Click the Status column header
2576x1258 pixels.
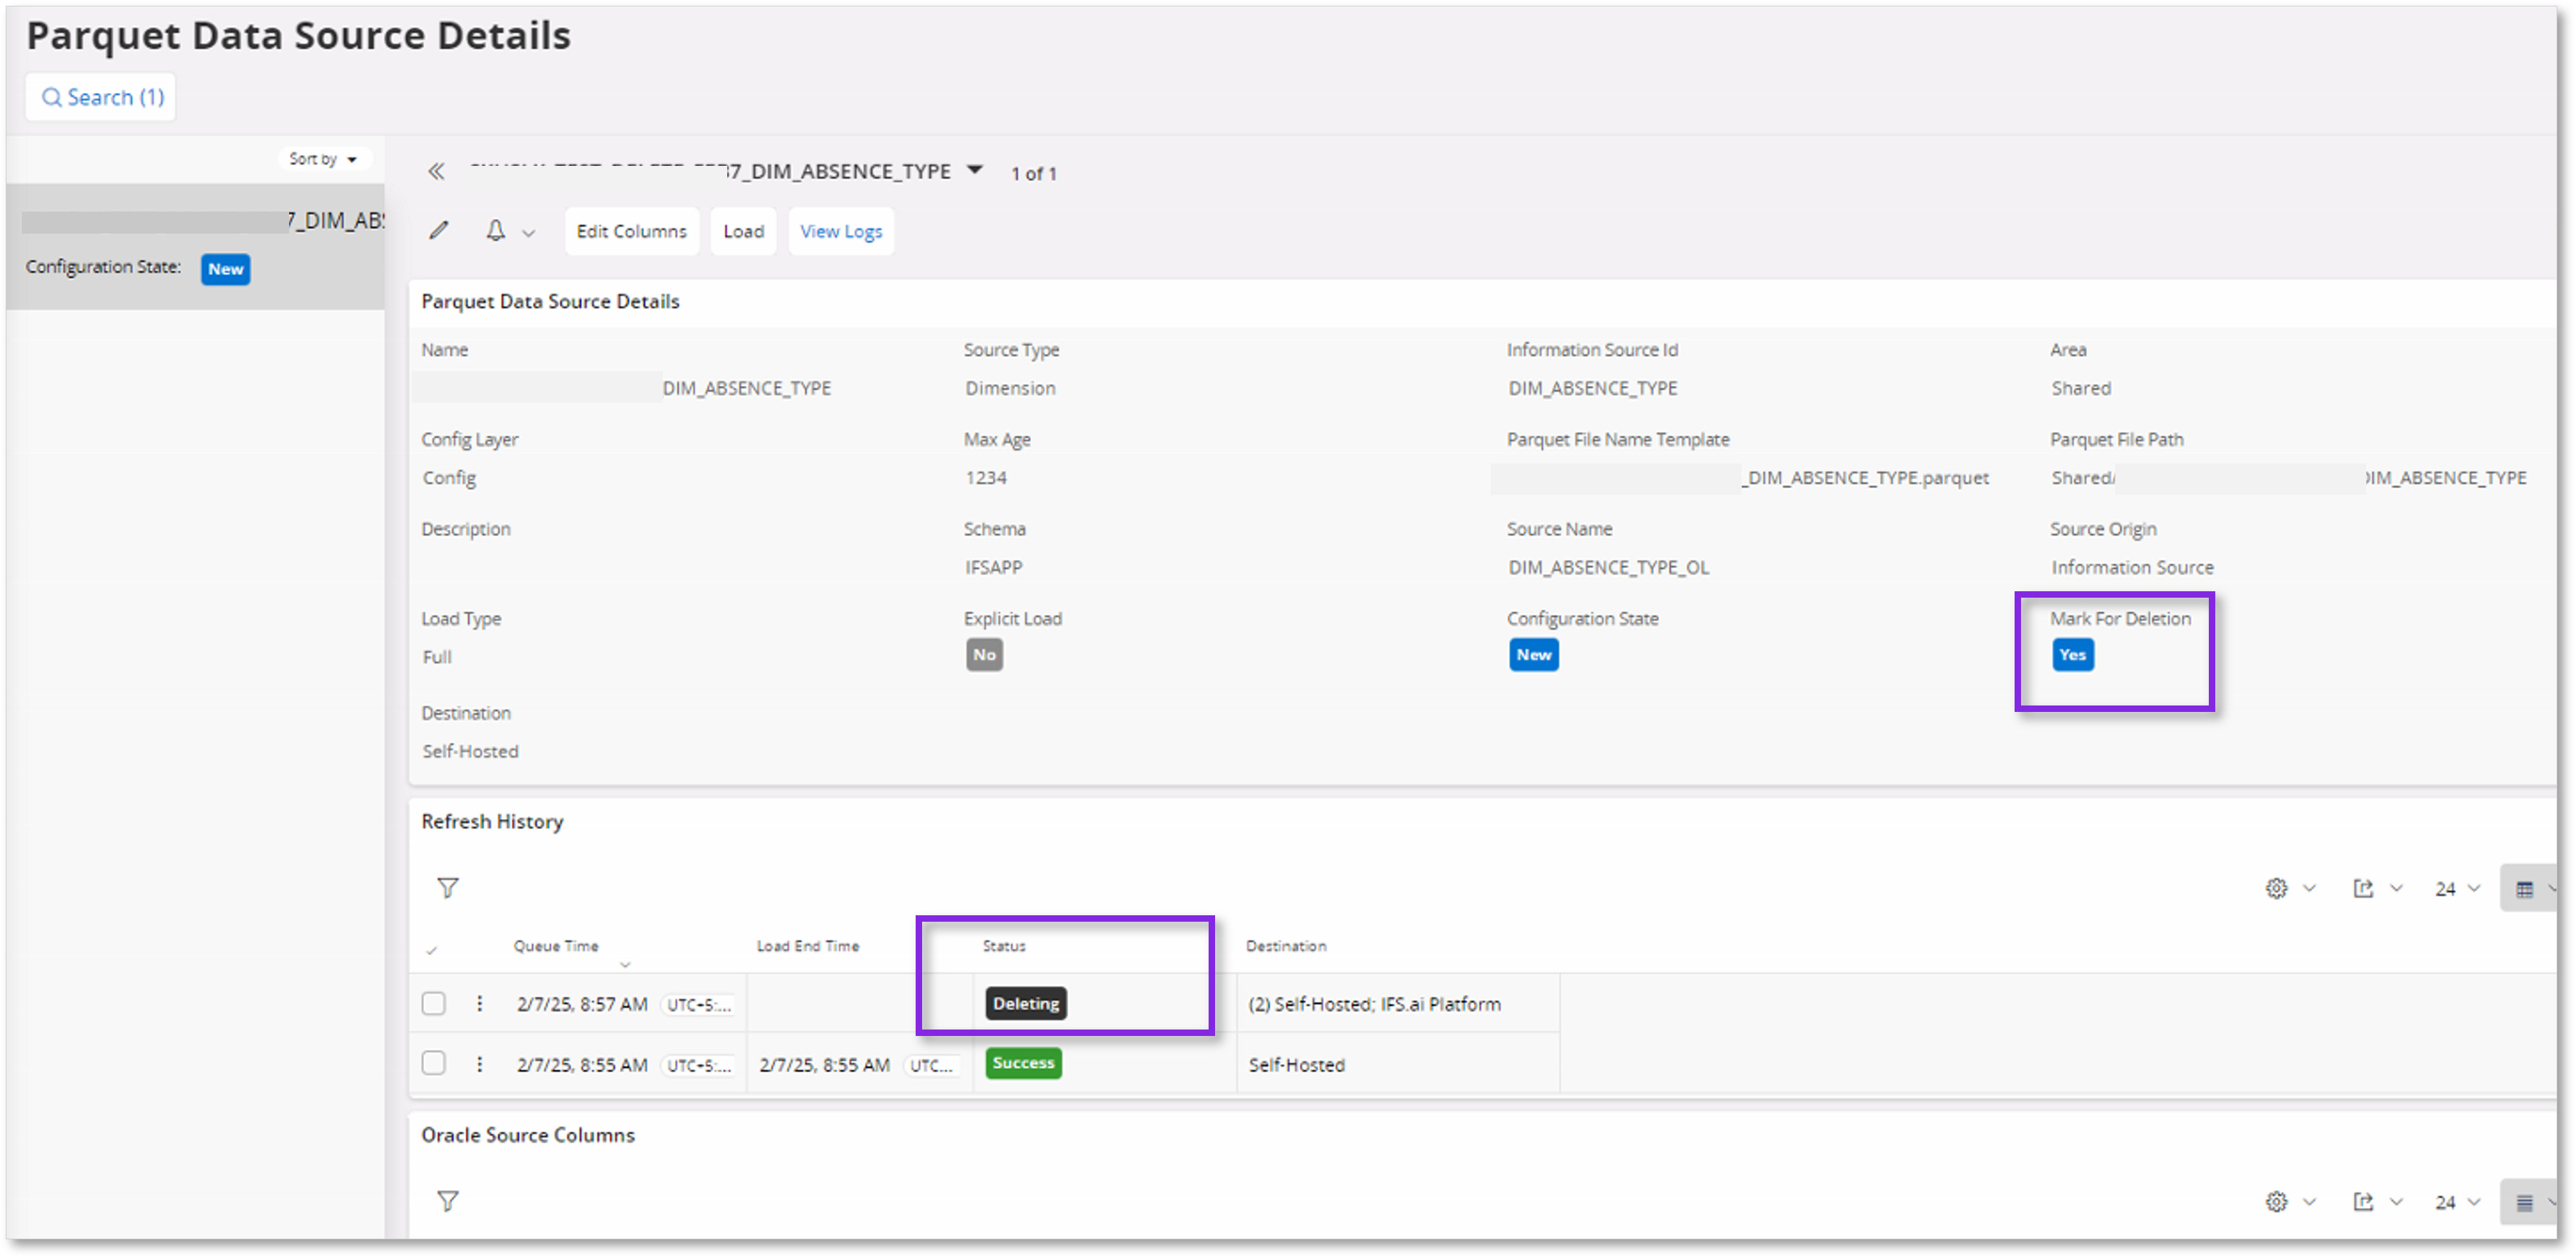(x=1004, y=946)
